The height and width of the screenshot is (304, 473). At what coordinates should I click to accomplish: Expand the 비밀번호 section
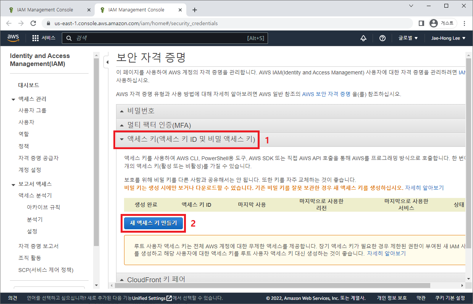[x=141, y=111]
